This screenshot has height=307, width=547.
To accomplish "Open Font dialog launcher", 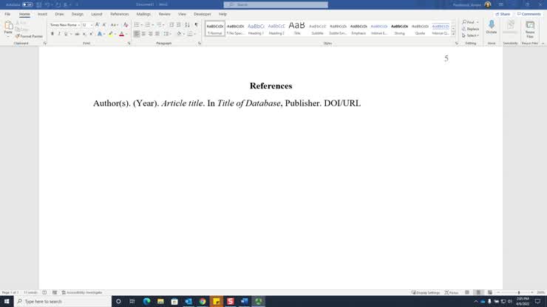I will [129, 44].
